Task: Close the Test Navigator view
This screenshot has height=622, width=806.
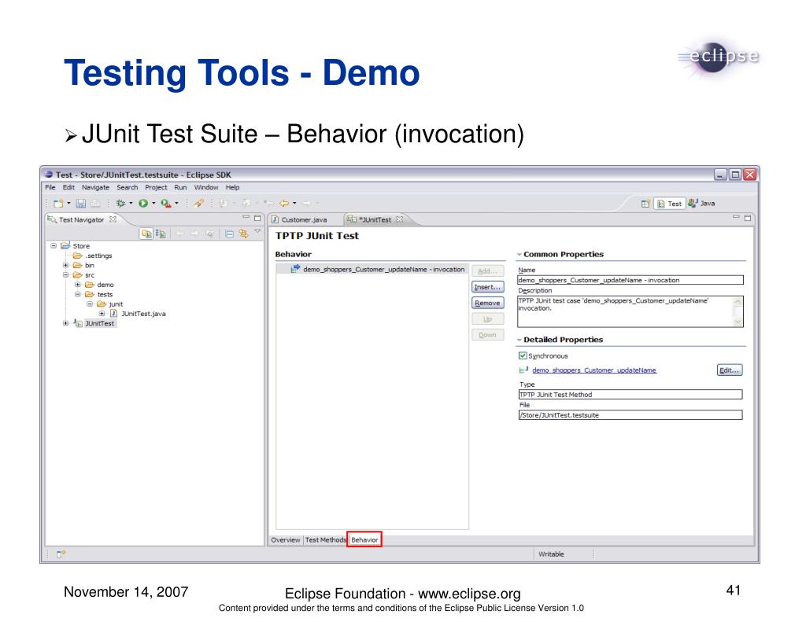Action: [x=113, y=219]
